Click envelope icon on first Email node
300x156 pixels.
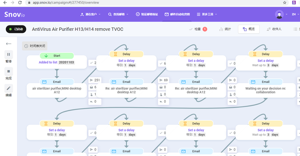tap(44, 82)
